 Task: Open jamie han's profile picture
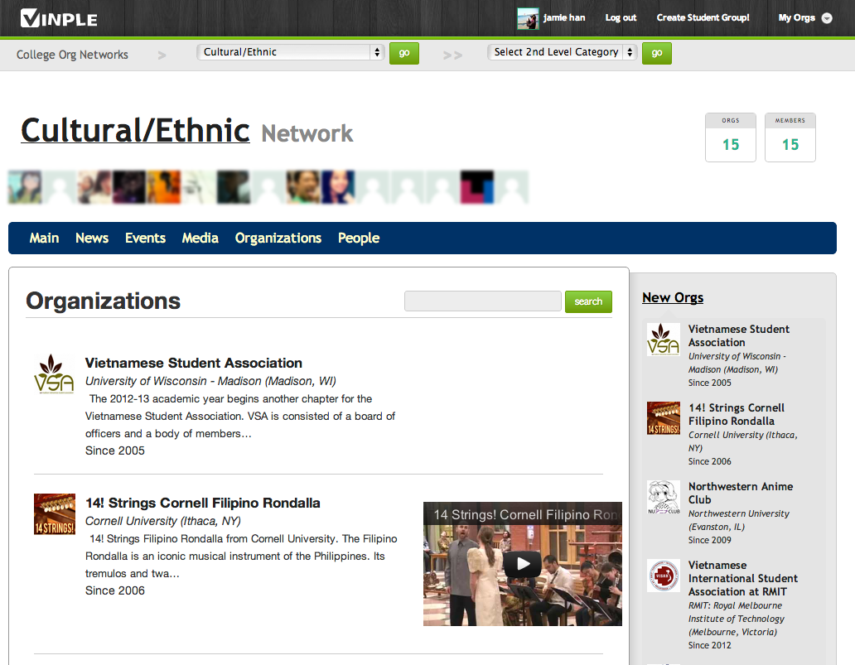(528, 18)
